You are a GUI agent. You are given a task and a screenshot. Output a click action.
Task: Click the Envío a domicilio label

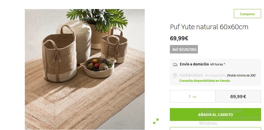pos(194,64)
